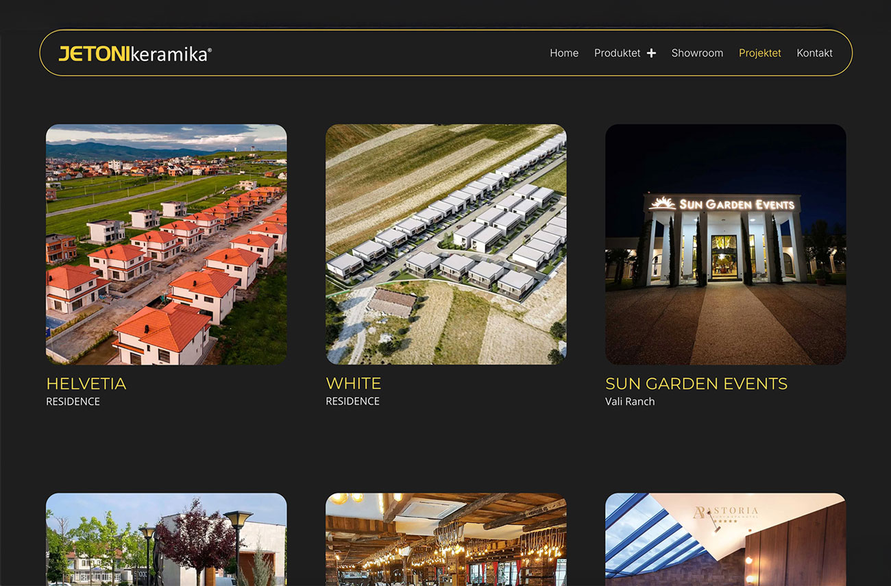Click the HELVETIA project title
Image resolution: width=891 pixels, height=586 pixels.
(86, 384)
